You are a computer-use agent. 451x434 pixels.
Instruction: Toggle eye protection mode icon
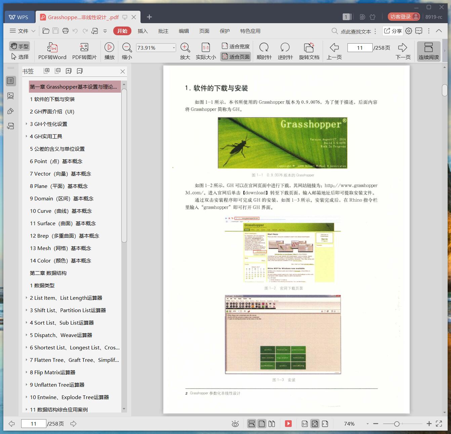tap(235, 424)
